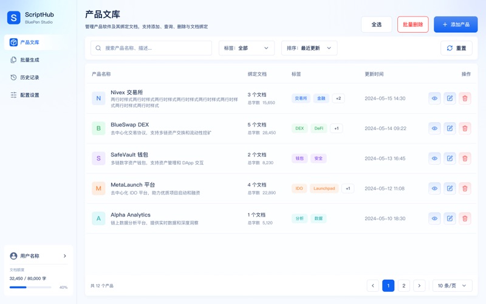Edit the SafeVault 钱包 product
This screenshot has height=304, width=486.
tap(450, 159)
